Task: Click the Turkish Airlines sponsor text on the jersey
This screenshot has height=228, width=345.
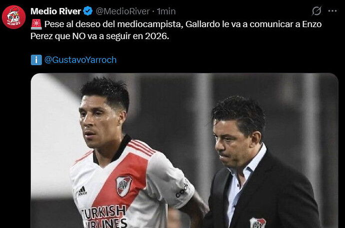Action: [104, 216]
